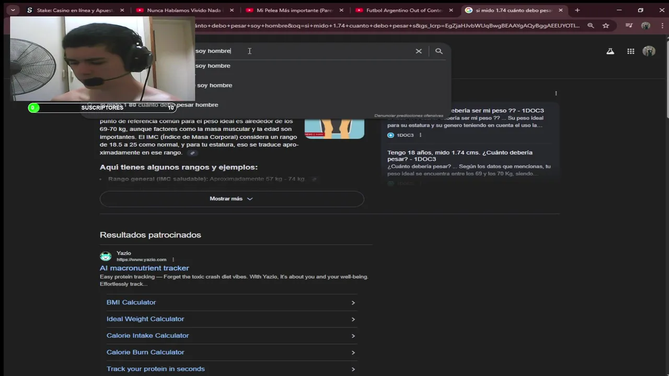Open the Chrome profile avatar in toolbar
The height and width of the screenshot is (376, 669).
[645, 26]
